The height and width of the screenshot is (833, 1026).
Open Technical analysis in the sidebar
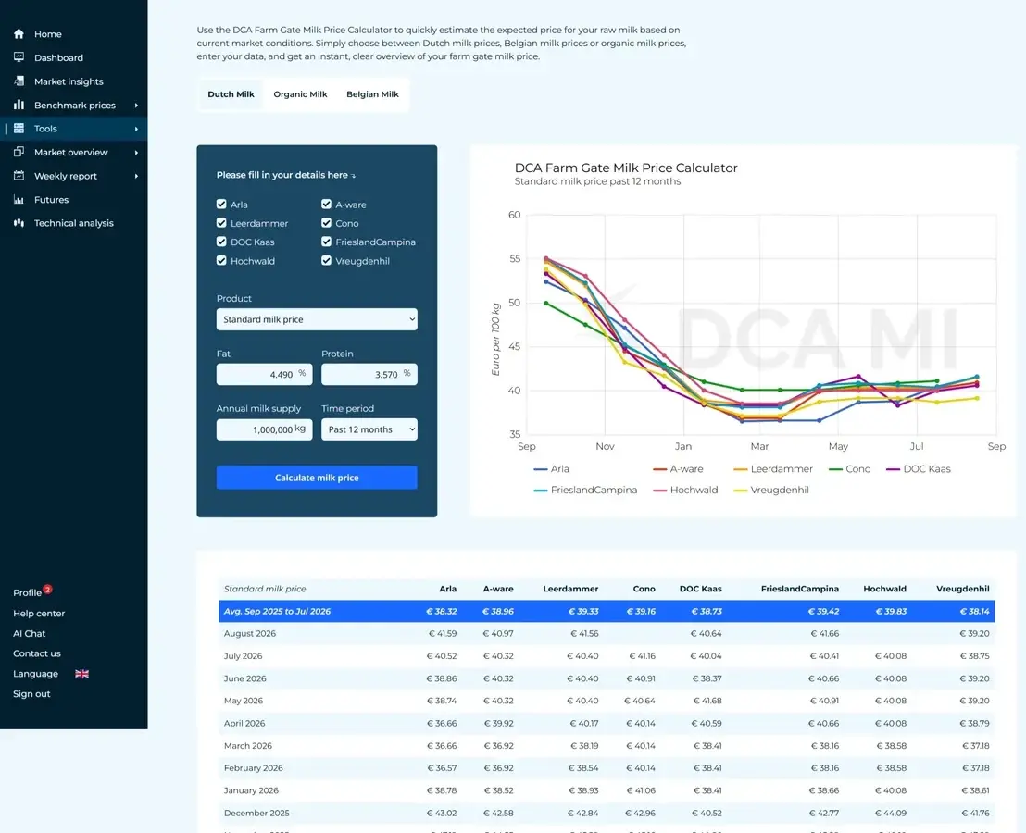click(x=74, y=223)
